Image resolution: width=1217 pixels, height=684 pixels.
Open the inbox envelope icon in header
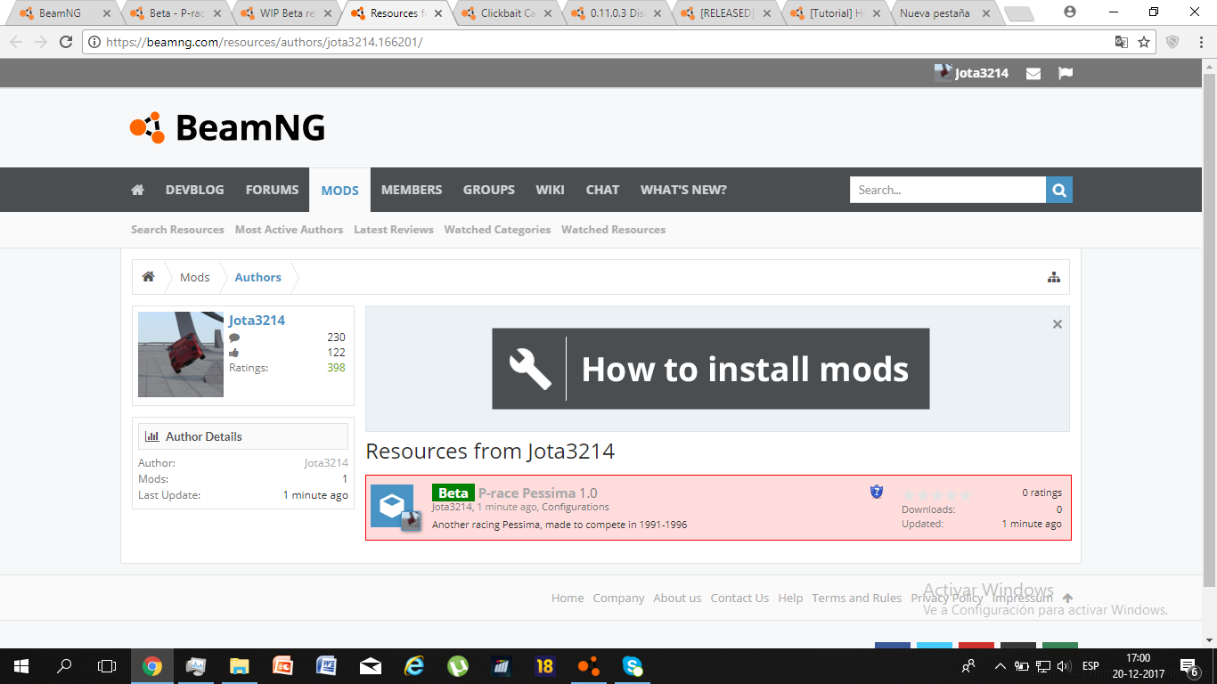coord(1033,73)
